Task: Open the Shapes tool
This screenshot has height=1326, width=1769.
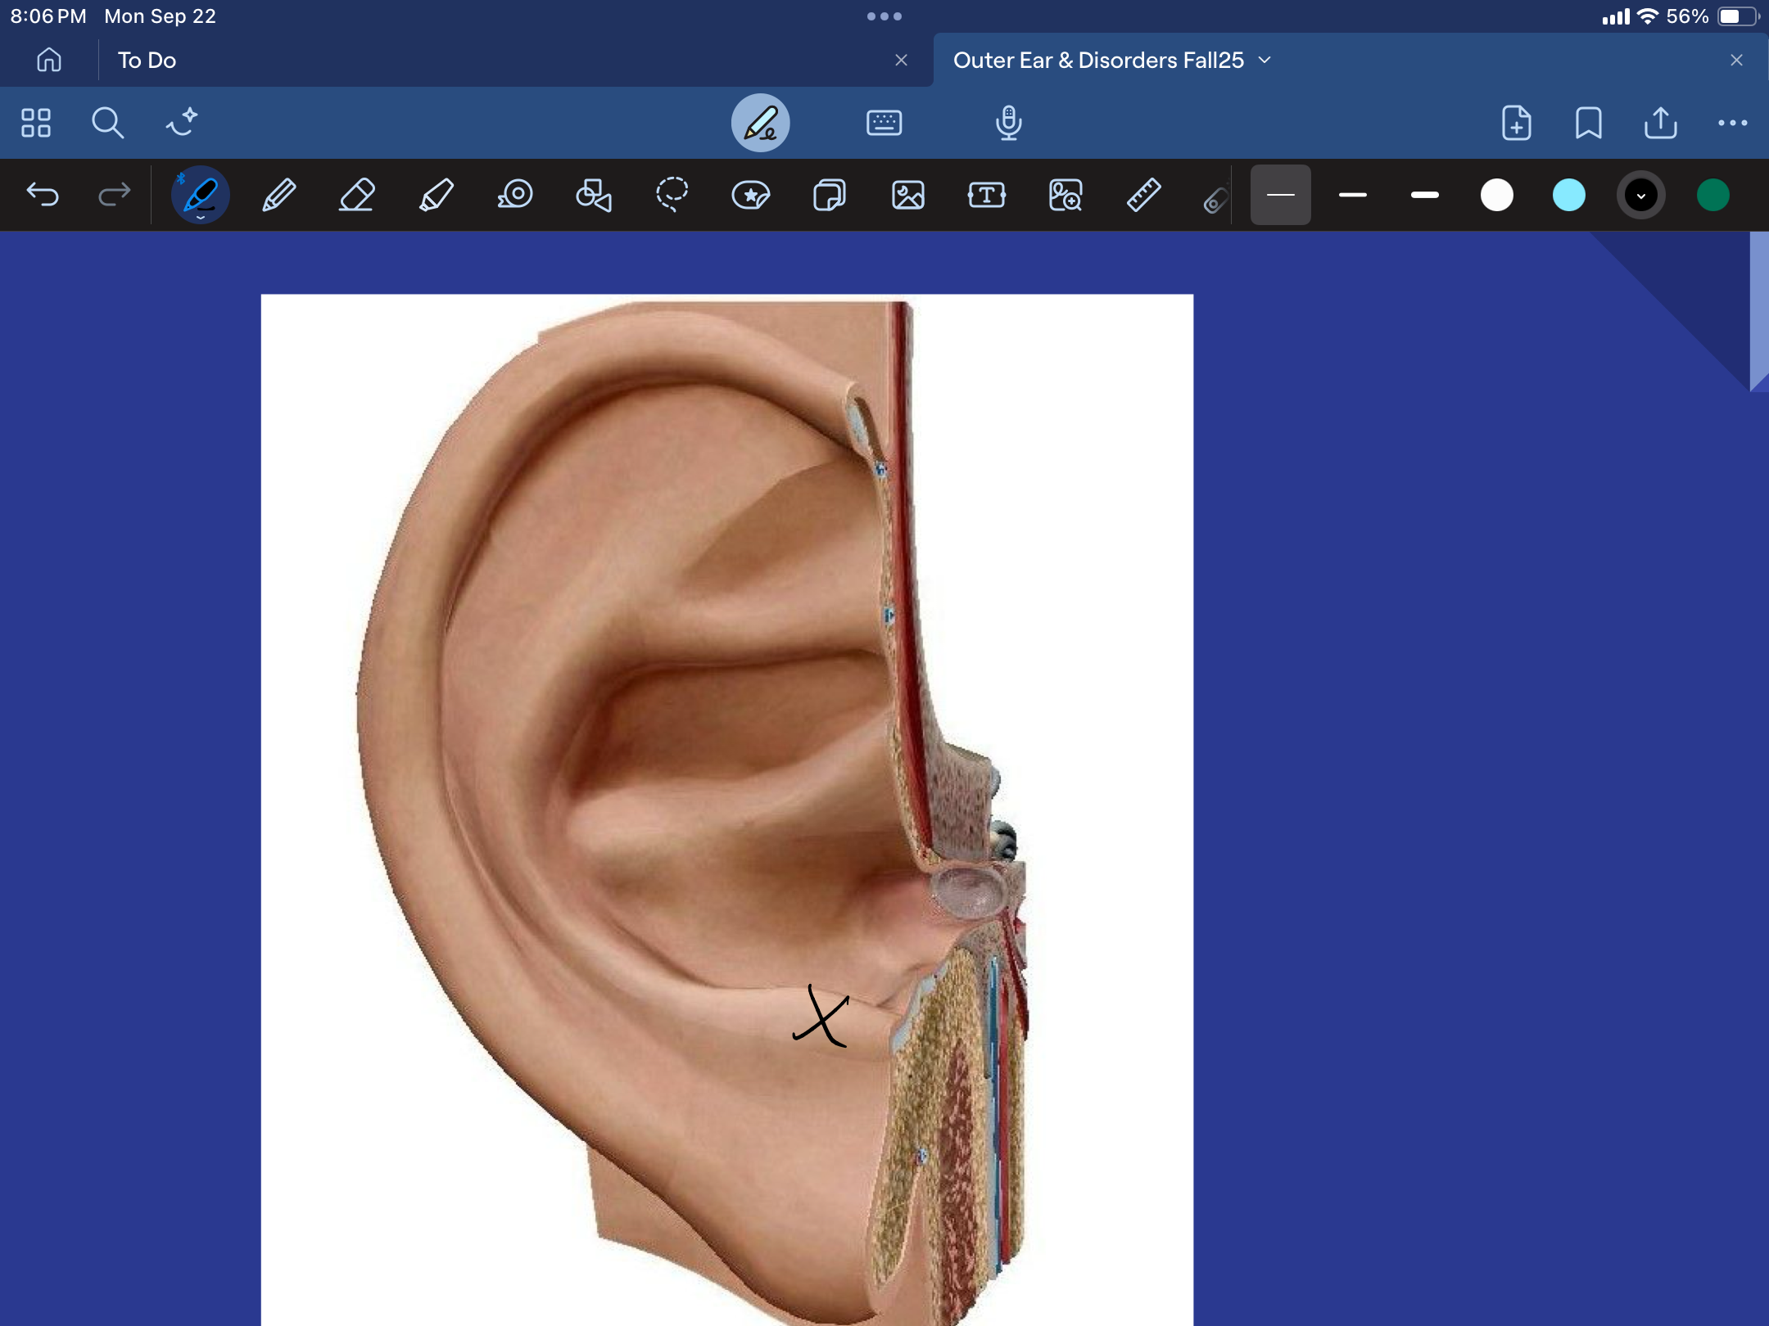Action: click(x=593, y=196)
